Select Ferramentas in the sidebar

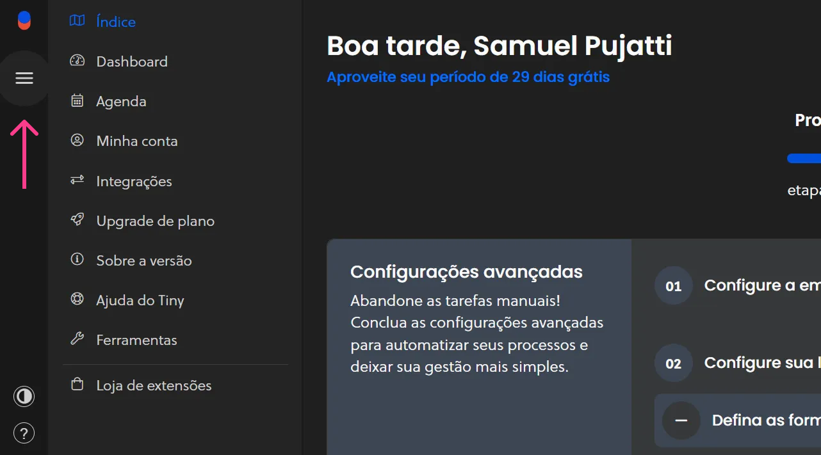tap(136, 340)
